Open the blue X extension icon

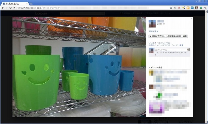pos(192,8)
